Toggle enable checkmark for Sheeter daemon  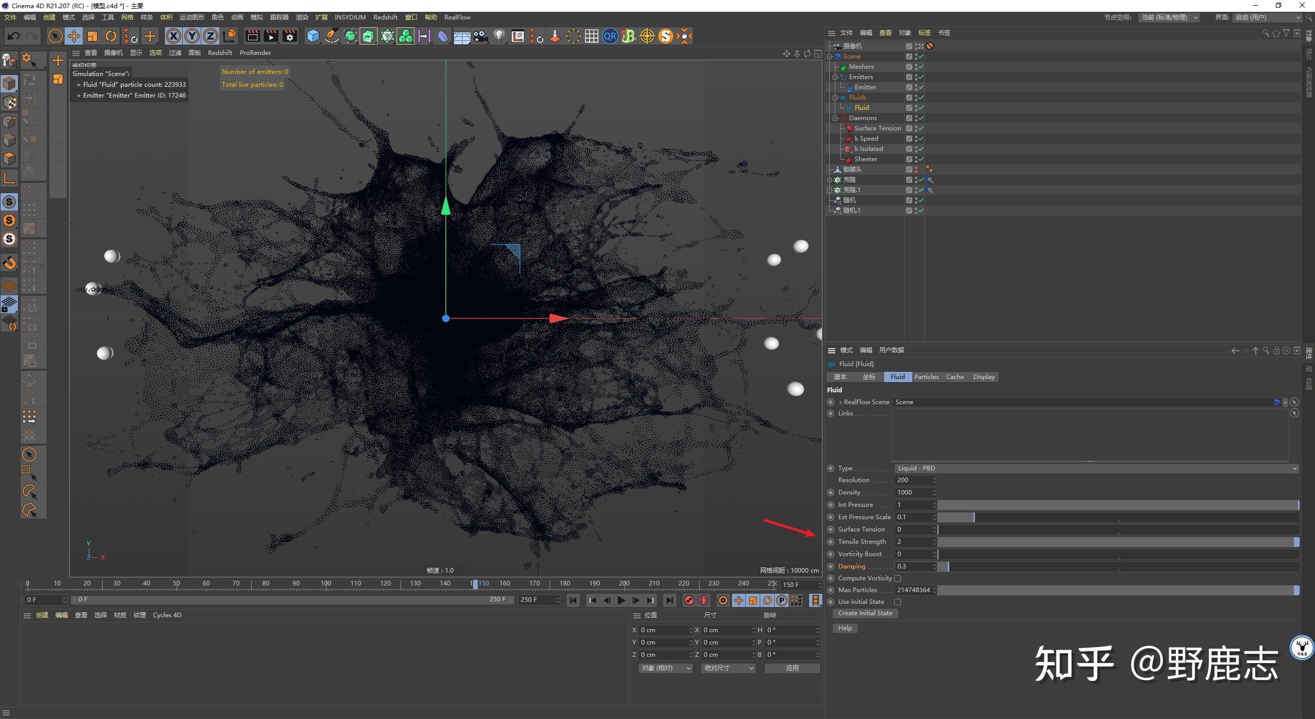click(x=920, y=159)
